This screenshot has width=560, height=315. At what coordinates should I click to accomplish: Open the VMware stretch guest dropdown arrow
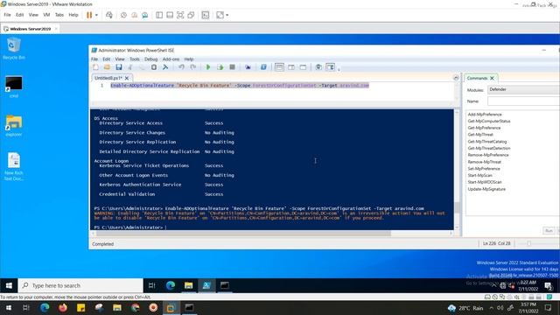tap(227, 15)
